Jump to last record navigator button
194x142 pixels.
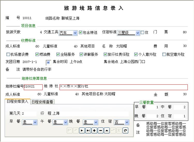(x=88, y=131)
